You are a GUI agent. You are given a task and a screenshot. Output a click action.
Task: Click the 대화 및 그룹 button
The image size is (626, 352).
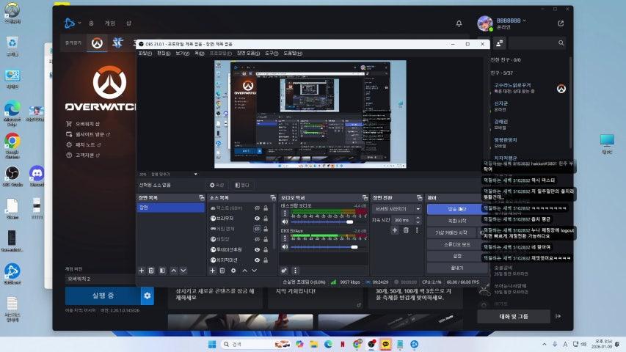(513, 316)
